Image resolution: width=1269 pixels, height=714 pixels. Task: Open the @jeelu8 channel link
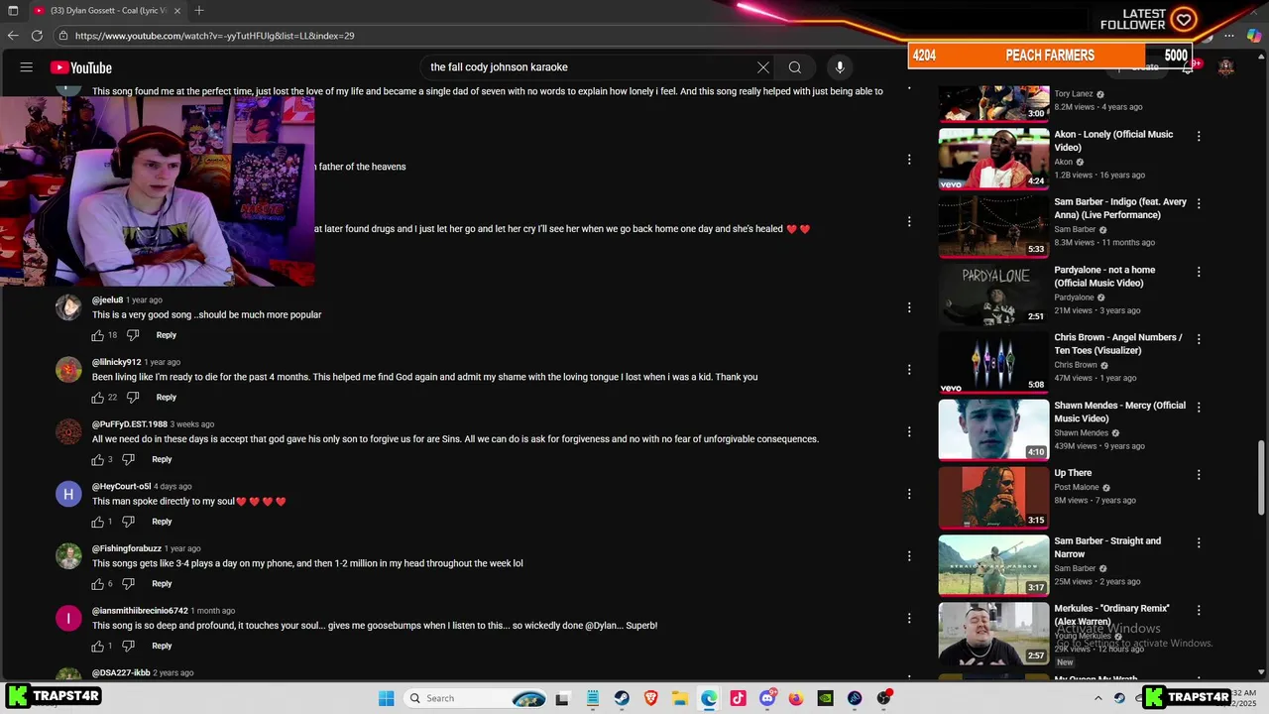(x=107, y=300)
